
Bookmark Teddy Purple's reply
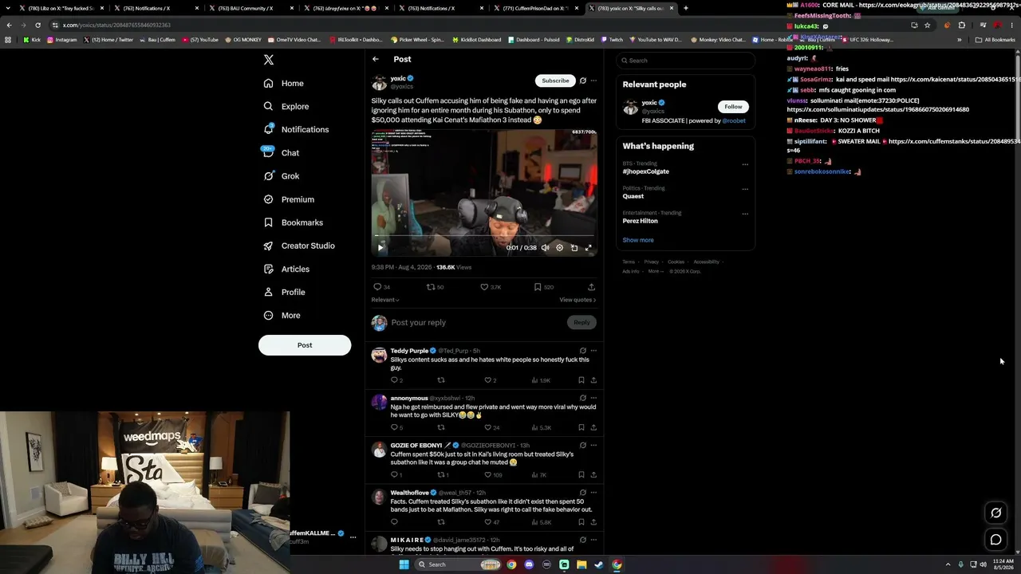(581, 380)
